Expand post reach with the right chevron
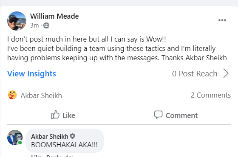Image resolution: width=238 pixels, height=157 pixels. 226,73
